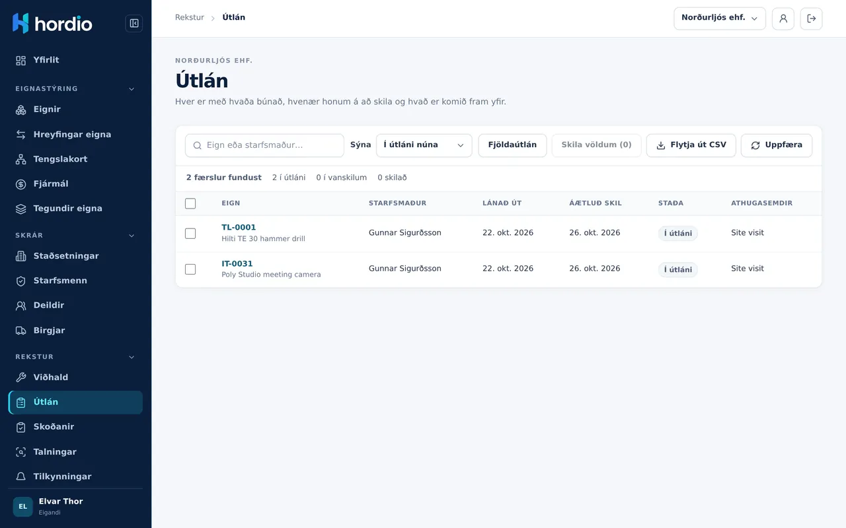Click the Tengslakort network icon

(x=21, y=159)
